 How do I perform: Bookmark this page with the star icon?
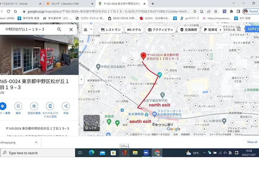216,11
